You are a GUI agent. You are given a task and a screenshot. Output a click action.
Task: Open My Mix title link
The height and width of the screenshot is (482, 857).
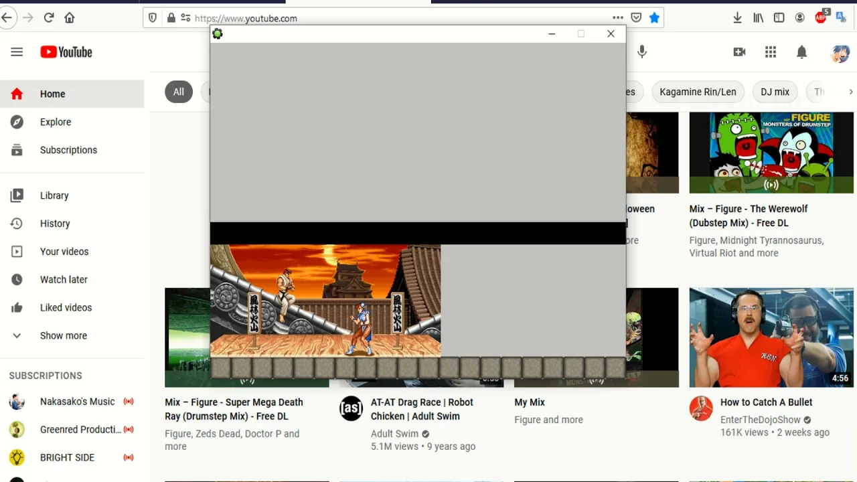point(530,402)
